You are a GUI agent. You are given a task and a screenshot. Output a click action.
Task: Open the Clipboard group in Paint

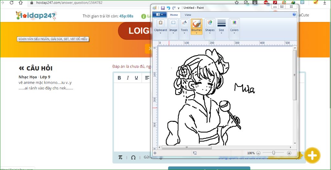(x=160, y=29)
